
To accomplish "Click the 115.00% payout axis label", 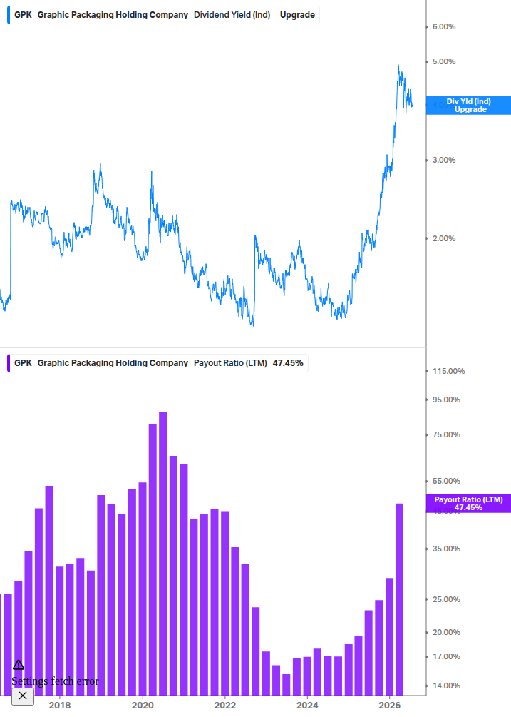I will (448, 371).
